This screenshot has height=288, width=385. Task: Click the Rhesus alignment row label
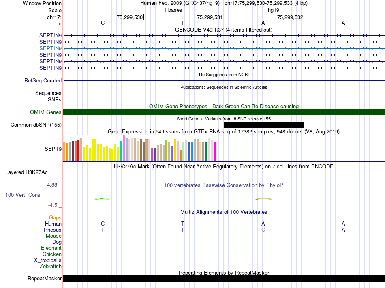click(53, 230)
